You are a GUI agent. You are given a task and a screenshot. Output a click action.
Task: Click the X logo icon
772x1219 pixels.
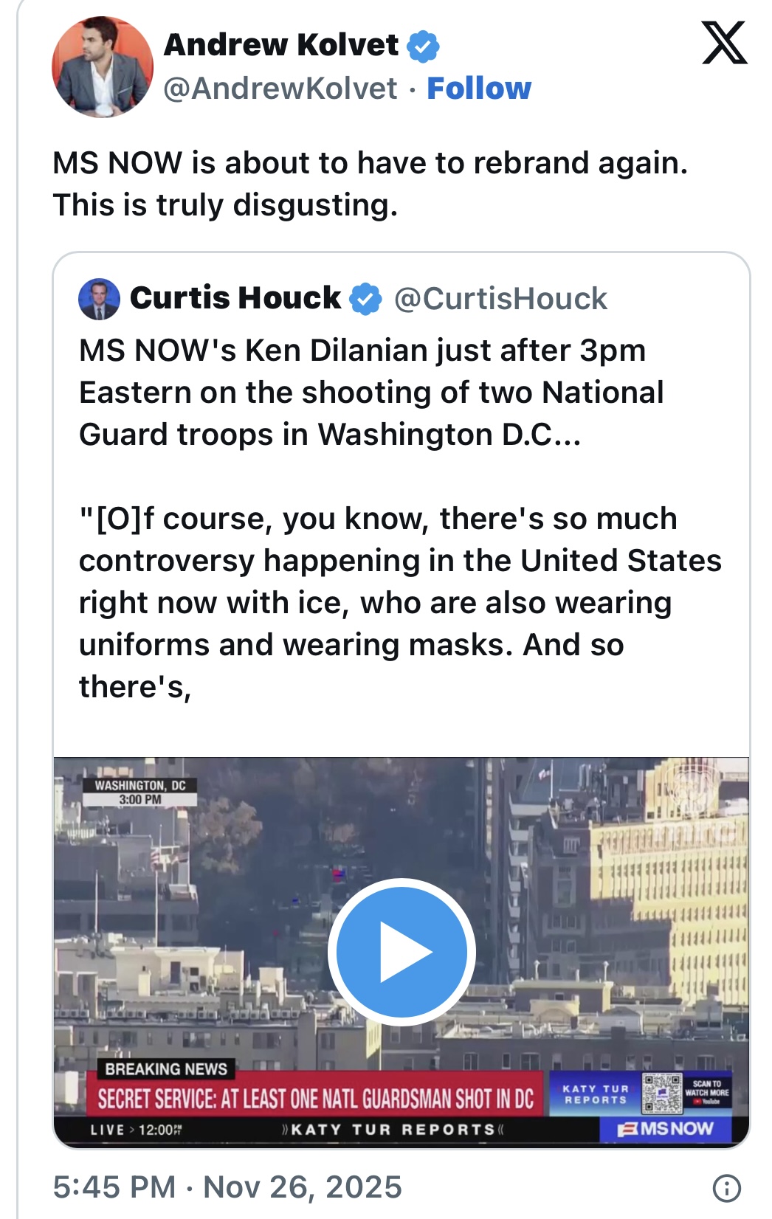point(724,43)
